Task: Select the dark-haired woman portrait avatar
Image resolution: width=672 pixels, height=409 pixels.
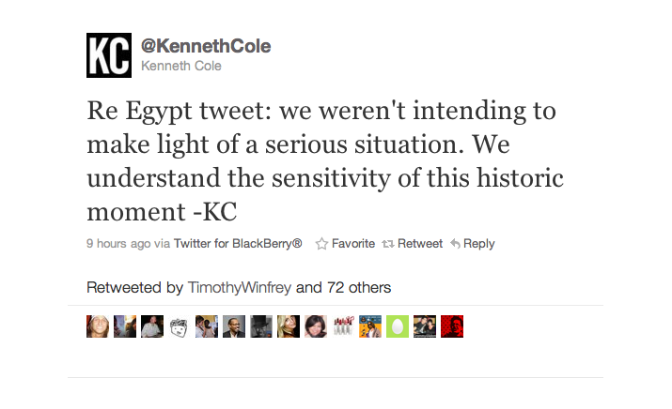Action: (x=316, y=326)
